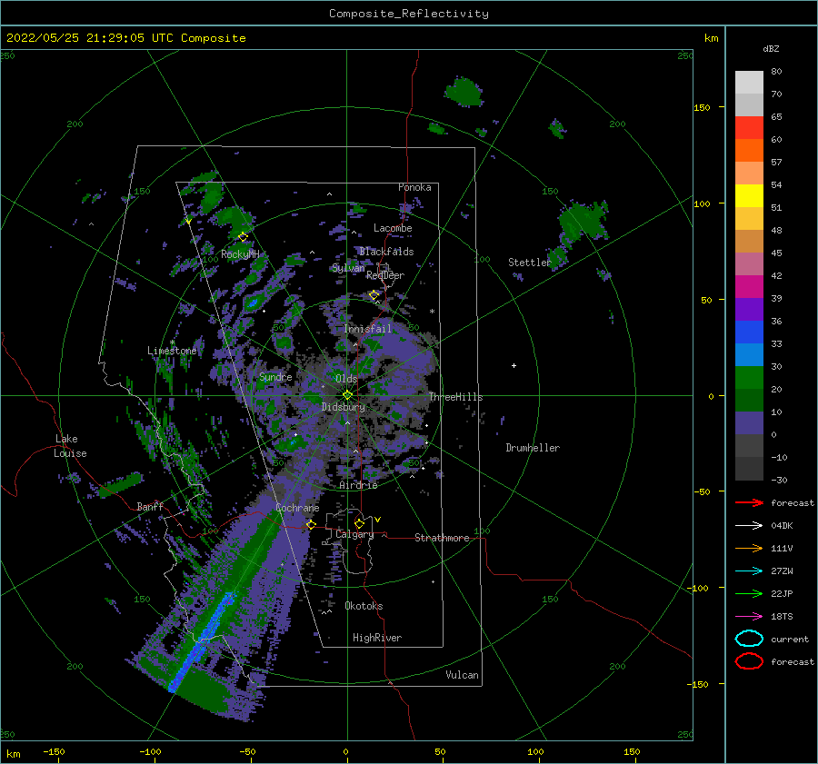Click the Blackfalds town label
Image resolution: width=818 pixels, height=764 pixels.
[386, 252]
